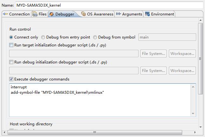The width and height of the screenshot is (205, 137).
Task: Click the add-symbol-file command line
Action: pos(57,92)
